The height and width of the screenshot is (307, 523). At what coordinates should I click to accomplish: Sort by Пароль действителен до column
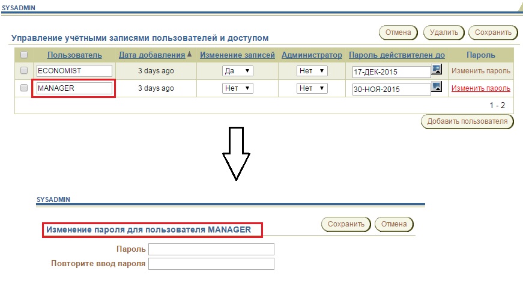tap(396, 55)
